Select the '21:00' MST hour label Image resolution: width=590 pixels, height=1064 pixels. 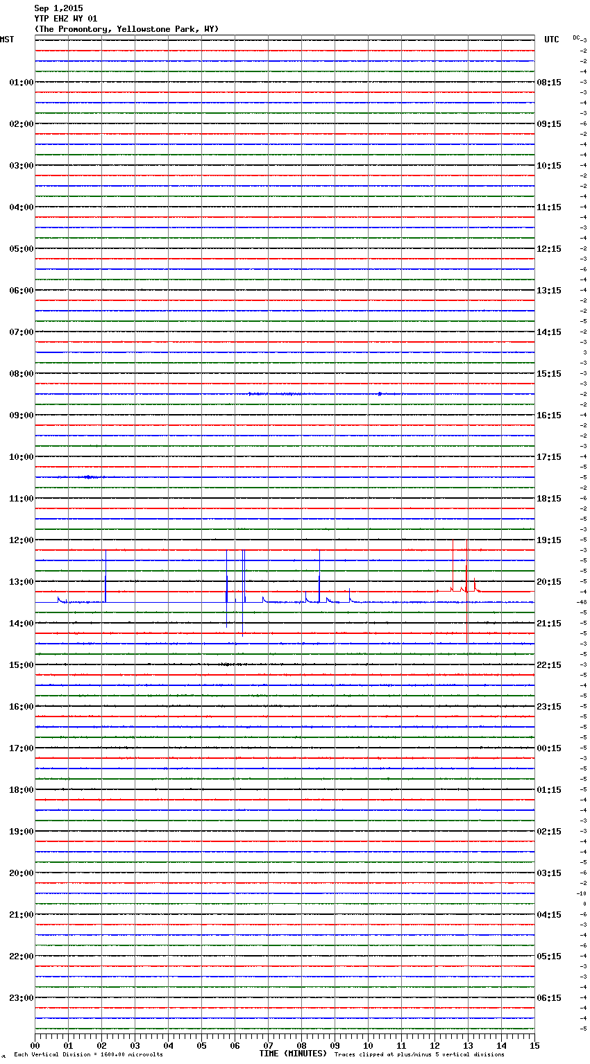(22, 915)
